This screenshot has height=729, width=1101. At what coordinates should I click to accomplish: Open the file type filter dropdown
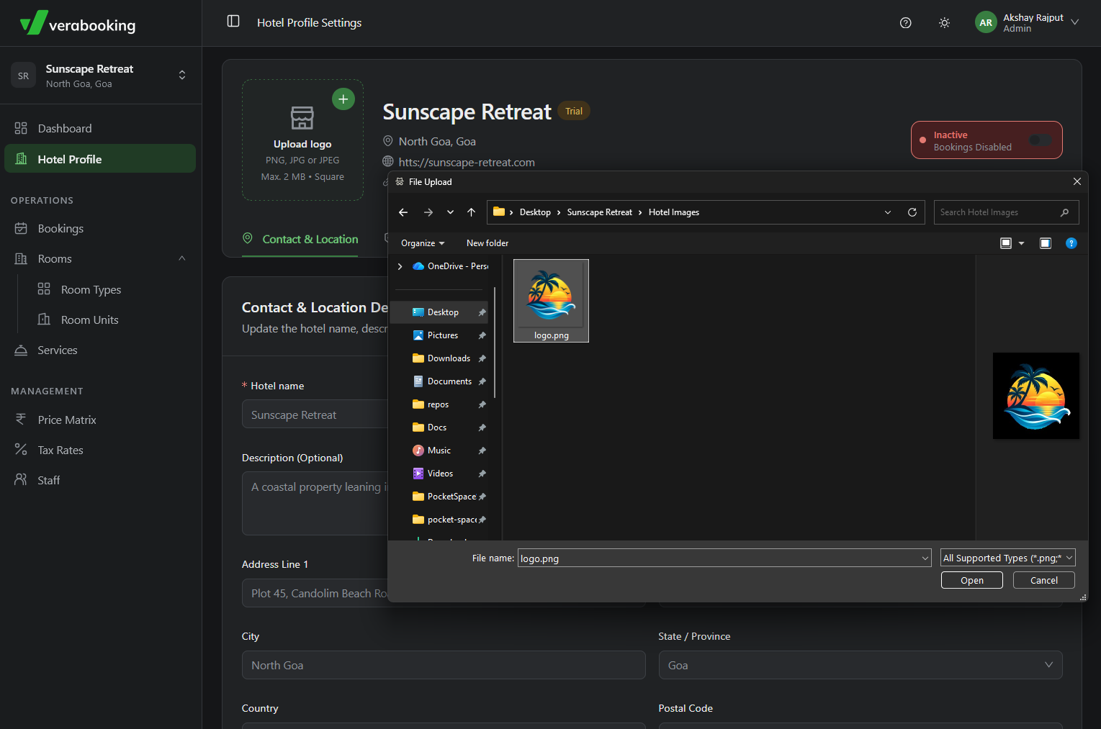[x=1008, y=558]
